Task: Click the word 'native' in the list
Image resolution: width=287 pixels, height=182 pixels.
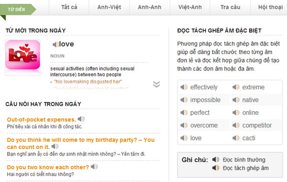Action: (x=250, y=100)
